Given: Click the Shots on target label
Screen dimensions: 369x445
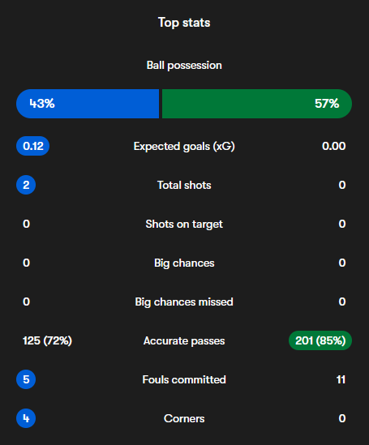Looking at the screenshot, I should click(184, 225).
